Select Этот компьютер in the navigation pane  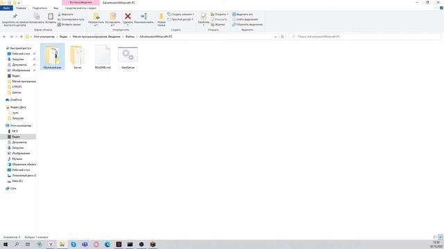20,126
